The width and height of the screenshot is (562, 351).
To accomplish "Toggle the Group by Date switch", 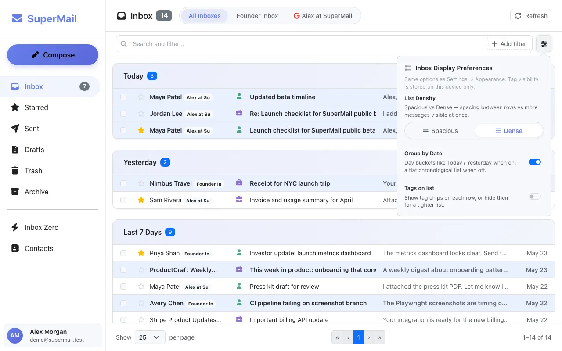I will click(535, 162).
